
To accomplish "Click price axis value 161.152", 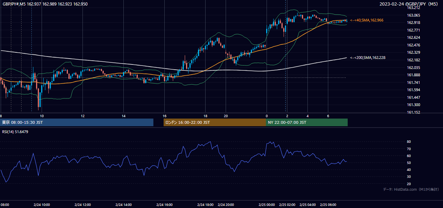I will (414, 112).
